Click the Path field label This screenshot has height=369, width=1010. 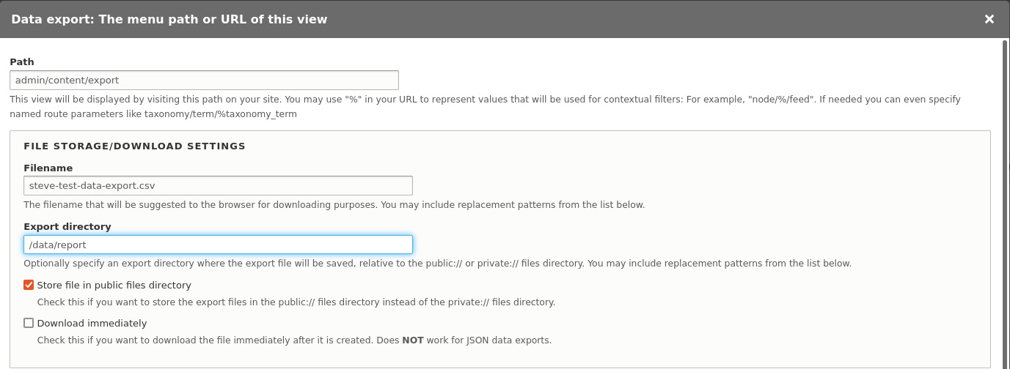click(x=22, y=62)
